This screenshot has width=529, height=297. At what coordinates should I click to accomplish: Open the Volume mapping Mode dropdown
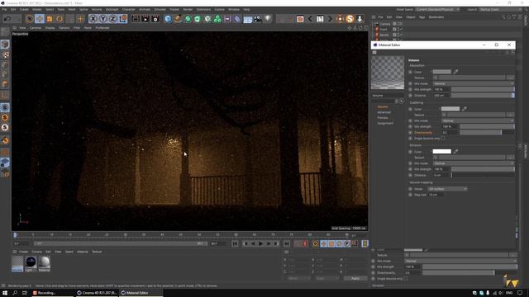point(447,189)
